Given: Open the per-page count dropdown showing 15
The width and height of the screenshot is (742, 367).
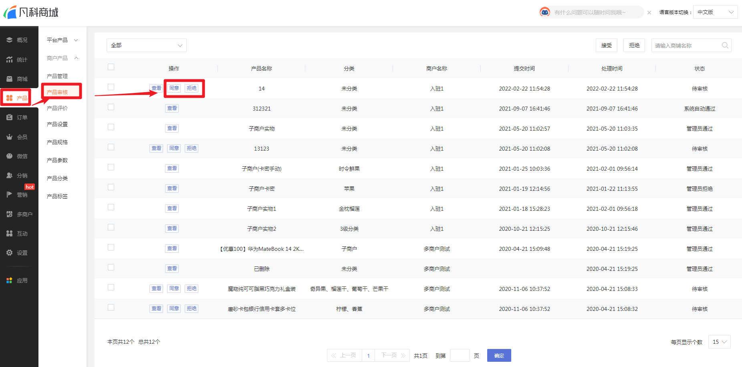Looking at the screenshot, I should (x=719, y=342).
